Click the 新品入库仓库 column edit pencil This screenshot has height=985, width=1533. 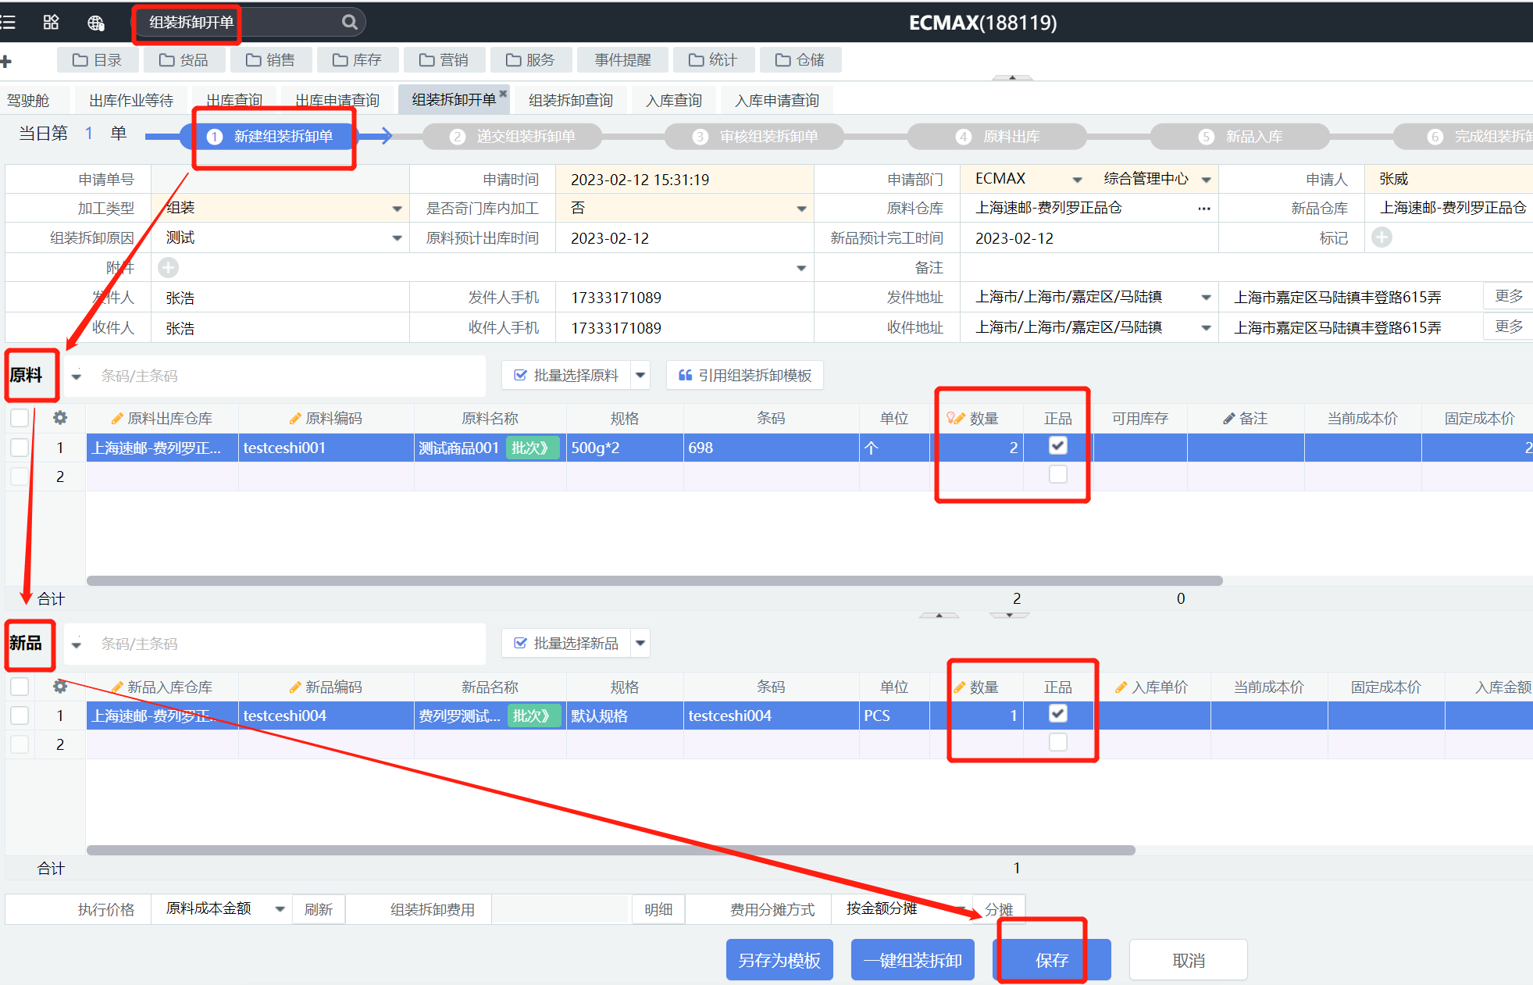tap(117, 687)
